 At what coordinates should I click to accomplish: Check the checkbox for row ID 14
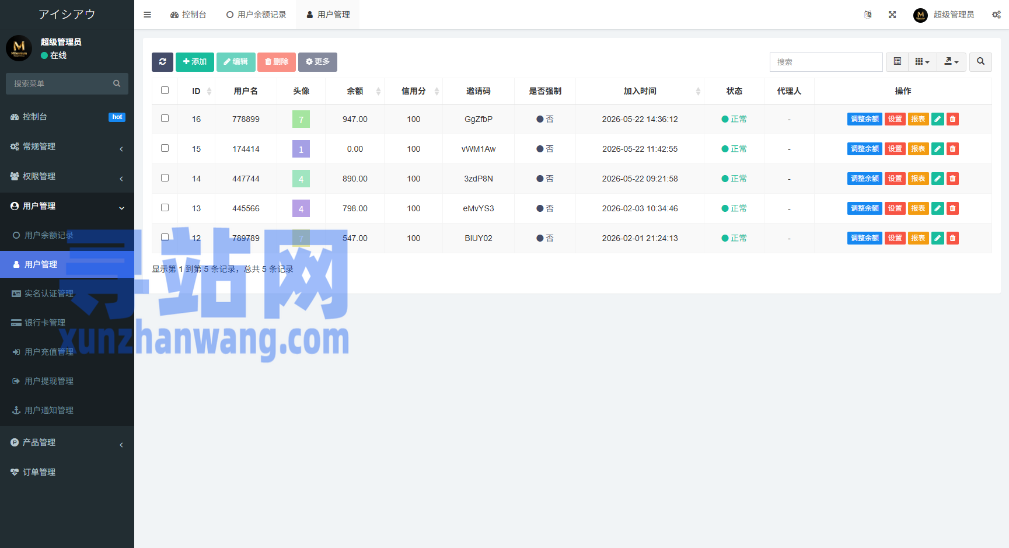tap(165, 178)
